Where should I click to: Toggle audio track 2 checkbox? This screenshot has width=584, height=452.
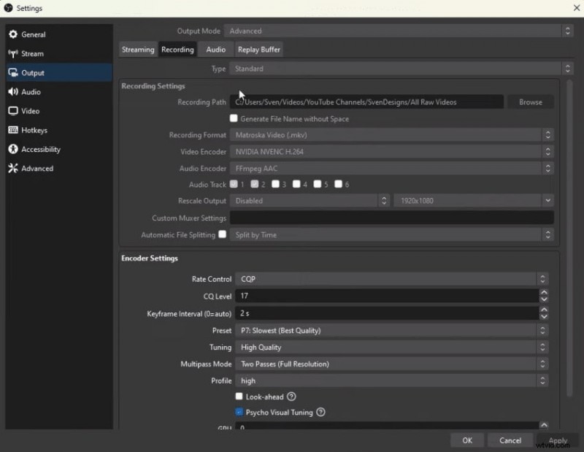pos(254,184)
